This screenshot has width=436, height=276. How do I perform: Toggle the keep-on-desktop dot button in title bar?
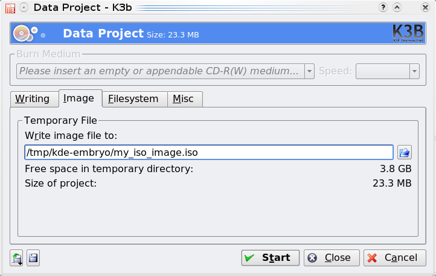click(24, 8)
